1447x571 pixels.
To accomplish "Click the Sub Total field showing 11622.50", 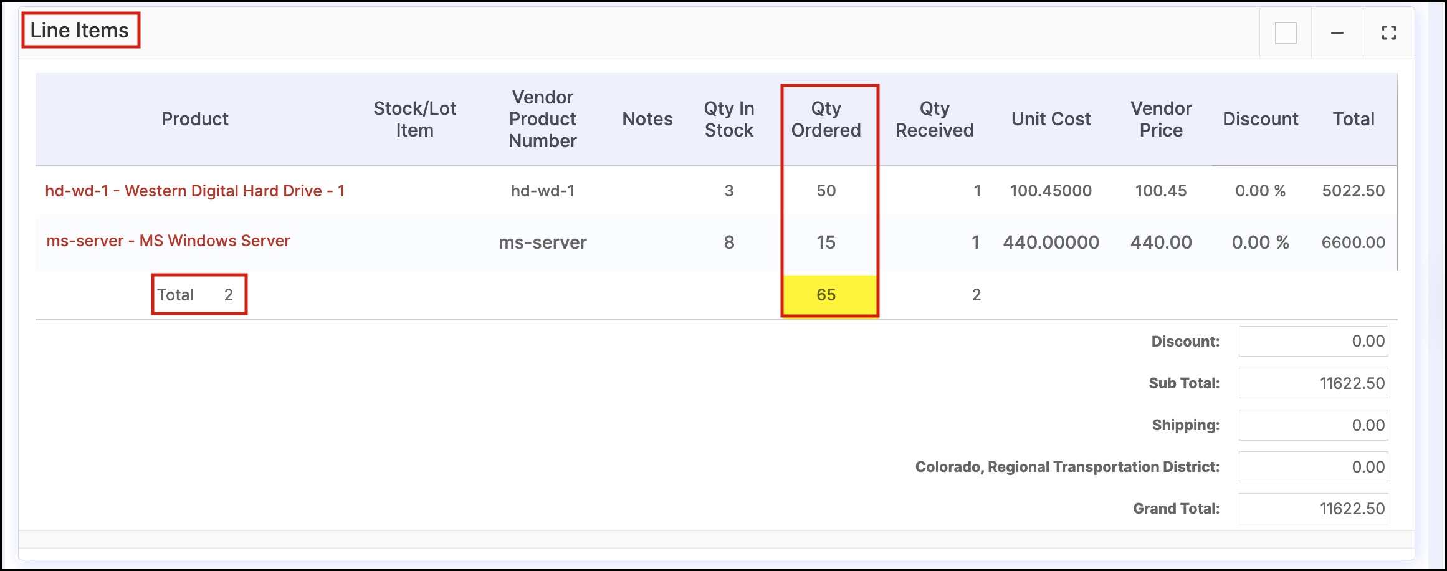I will (x=1313, y=383).
